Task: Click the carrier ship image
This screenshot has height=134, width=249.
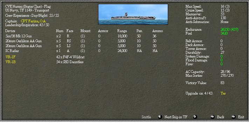Action: tap(133, 14)
